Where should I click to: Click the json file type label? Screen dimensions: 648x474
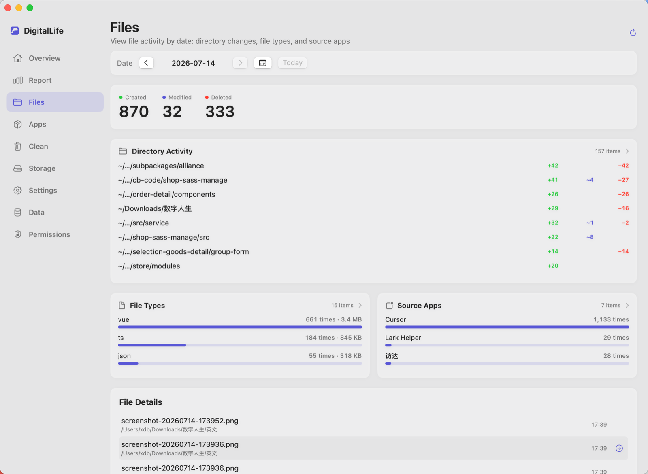(124, 356)
